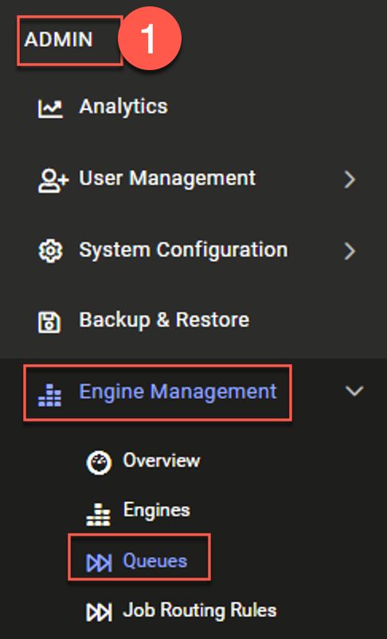
Task: Expand the User Management submenu chevron
Action: click(350, 179)
